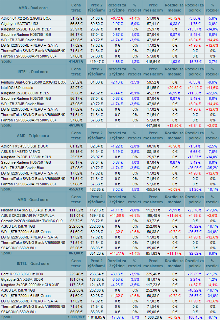Image resolution: width=220 pixels, height=320 pixels.
Task: Click the value '1 000,26 €'
Action: (x=153, y=317)
